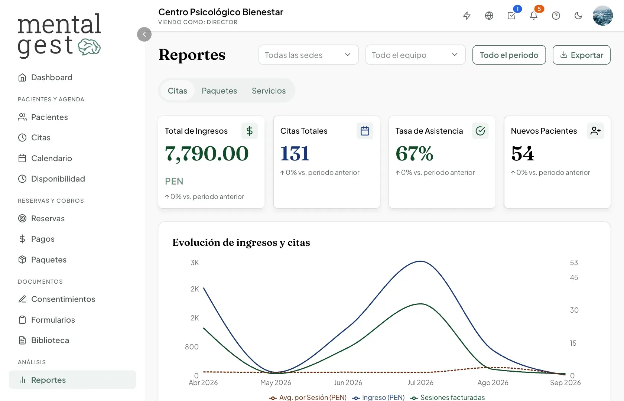Click the calendar icon in Citas Totales card
This screenshot has height=401, width=624.
(x=365, y=131)
